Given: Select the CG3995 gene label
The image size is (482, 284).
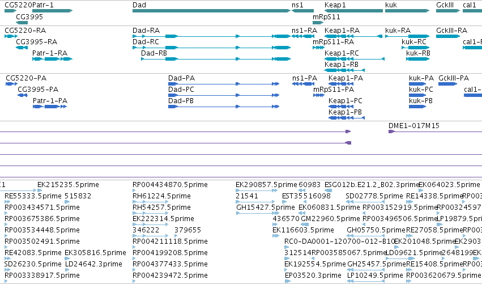Looking at the screenshot, I should [x=29, y=16].
